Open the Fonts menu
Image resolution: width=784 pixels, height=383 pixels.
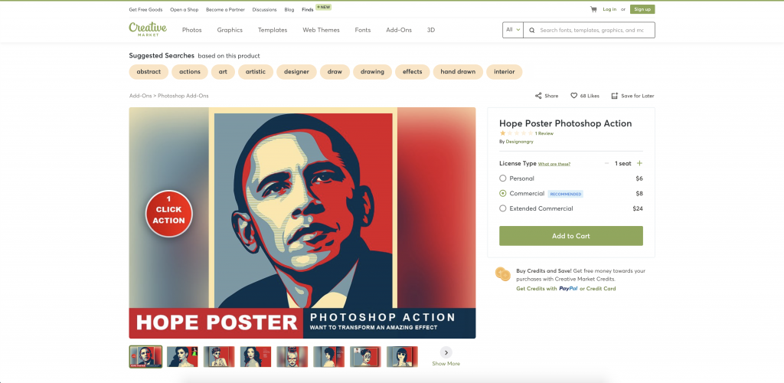pyautogui.click(x=362, y=30)
